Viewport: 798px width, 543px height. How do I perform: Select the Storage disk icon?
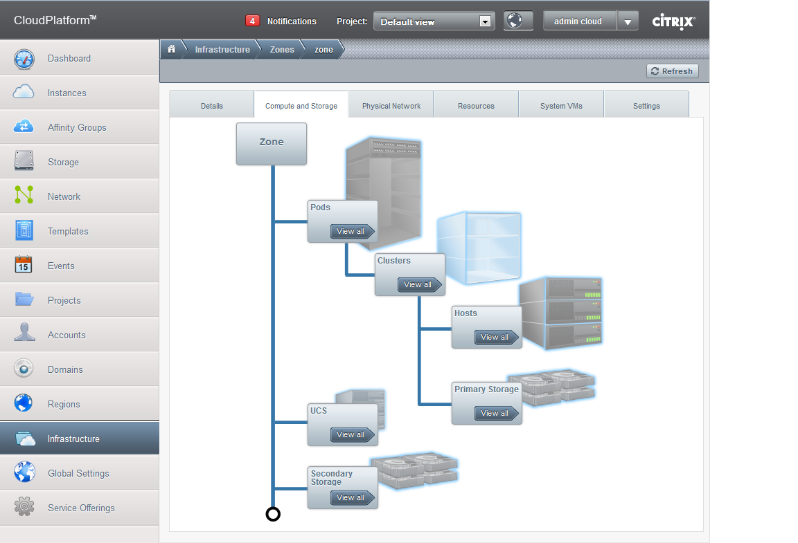[x=24, y=162]
